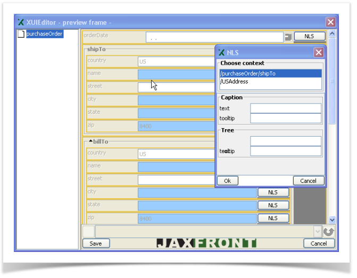This screenshot has height=278, width=357.
Task: Click the purchaseOrder document icon in tree
Action: (21, 34)
